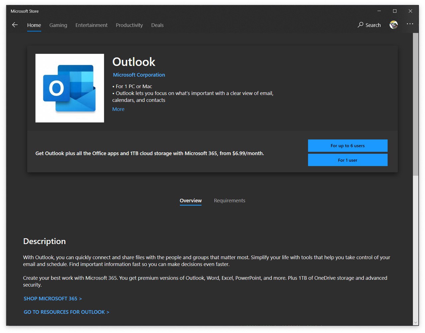Click the 'For 1 PC or Mac' bullet
425x333 pixels.
(x=132, y=86)
